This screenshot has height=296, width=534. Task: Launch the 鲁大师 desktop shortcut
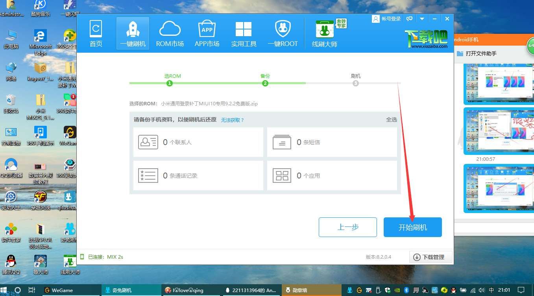tap(41, 265)
